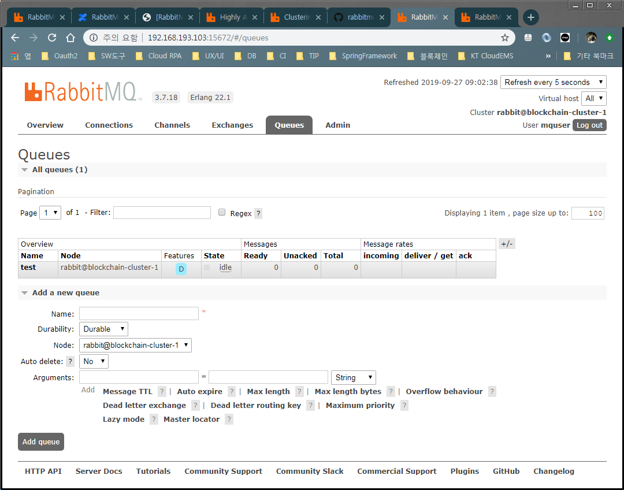Open Server Docs footer link

(99, 472)
